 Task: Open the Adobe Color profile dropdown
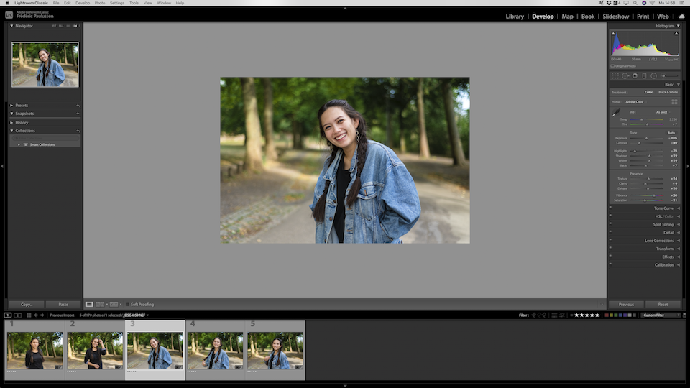[x=635, y=101]
